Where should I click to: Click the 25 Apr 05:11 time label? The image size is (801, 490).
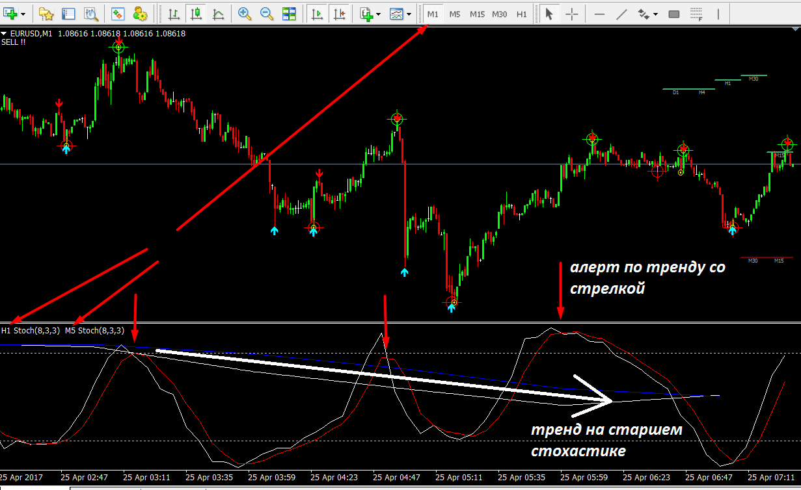(459, 477)
